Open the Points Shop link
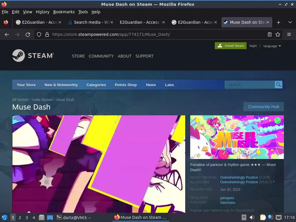The image size is (296, 222). 126,85
